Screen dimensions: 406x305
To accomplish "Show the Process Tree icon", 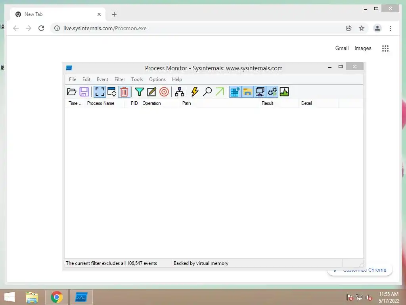I will (x=180, y=92).
